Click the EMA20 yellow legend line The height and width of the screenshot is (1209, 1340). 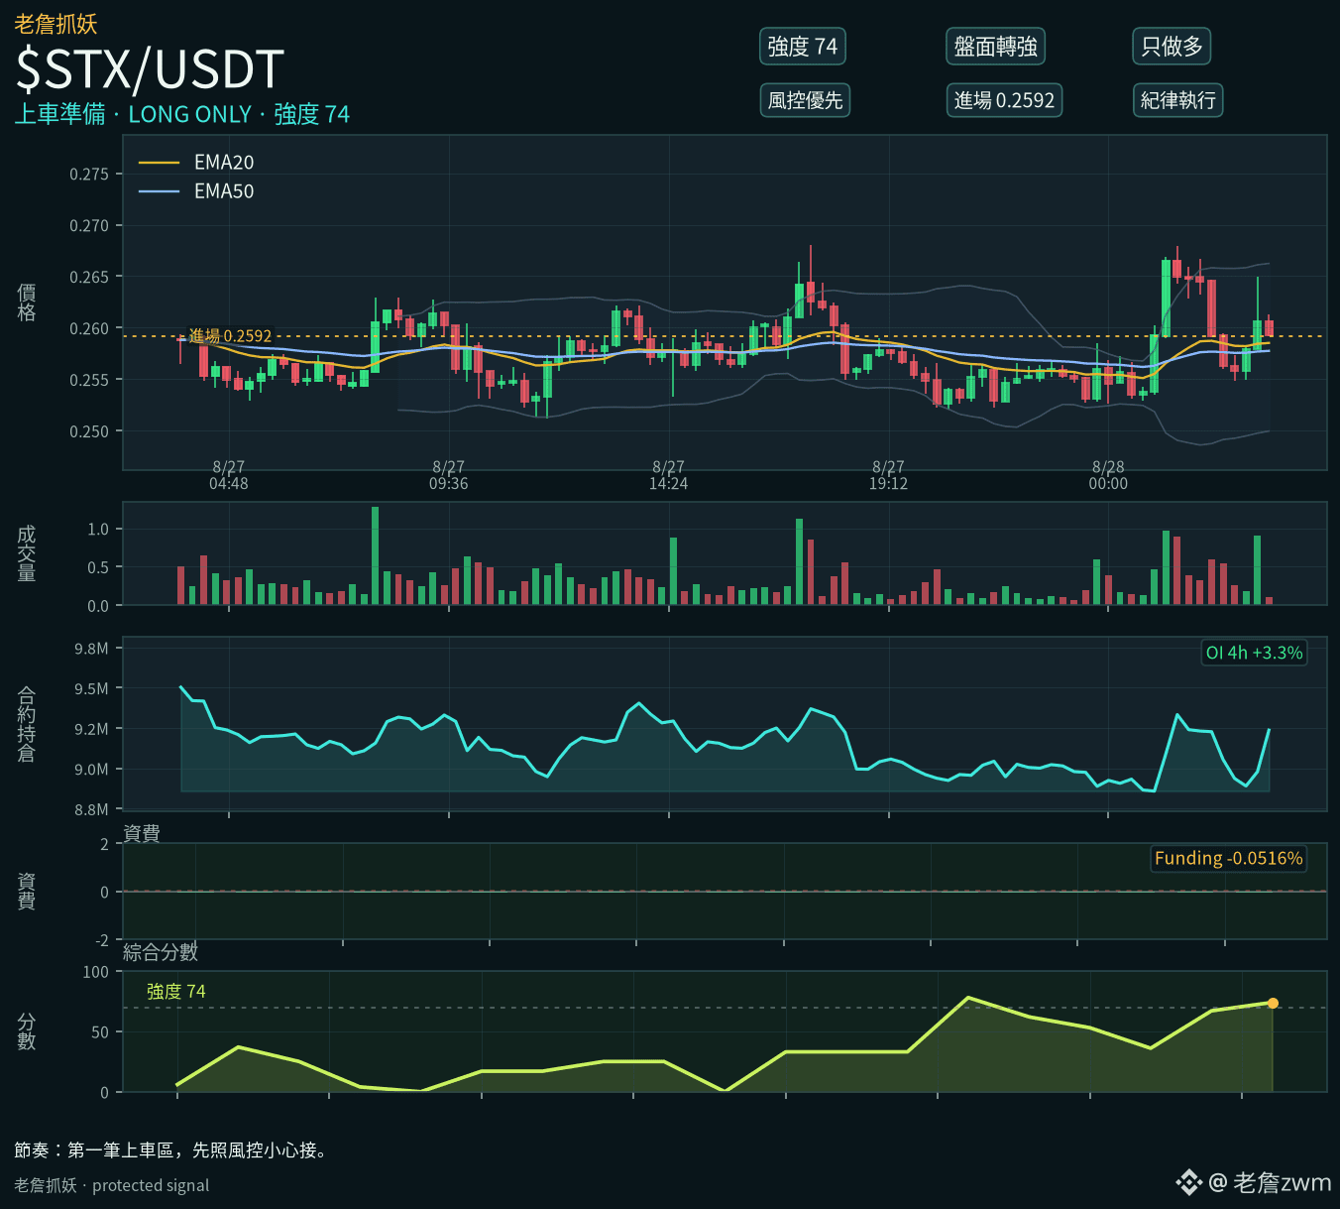click(x=159, y=163)
